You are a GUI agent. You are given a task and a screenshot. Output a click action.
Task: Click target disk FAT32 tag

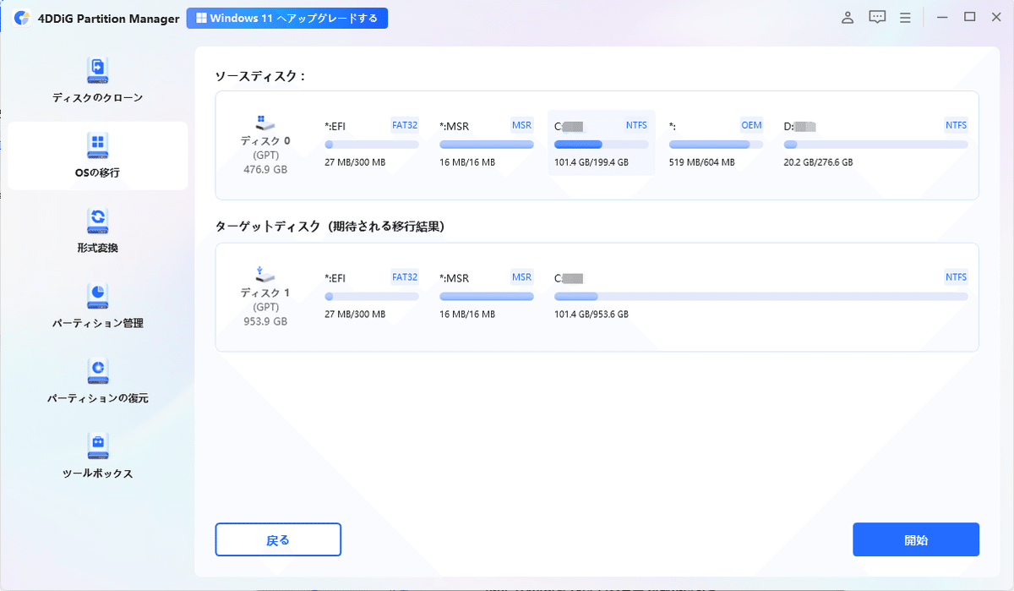click(x=405, y=277)
